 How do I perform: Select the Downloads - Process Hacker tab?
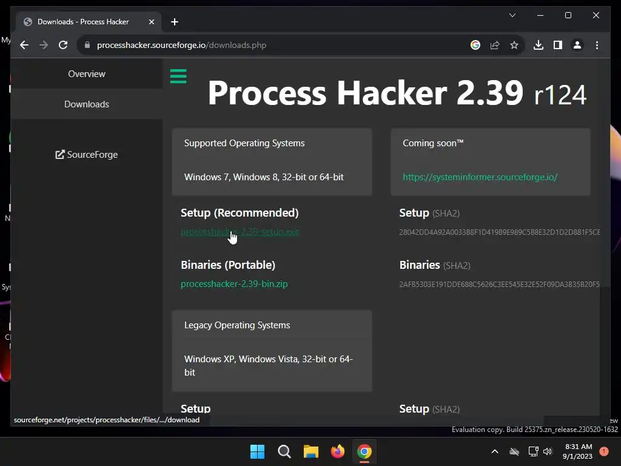[x=89, y=22]
